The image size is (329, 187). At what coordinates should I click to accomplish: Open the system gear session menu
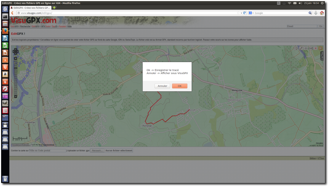point(322,3)
